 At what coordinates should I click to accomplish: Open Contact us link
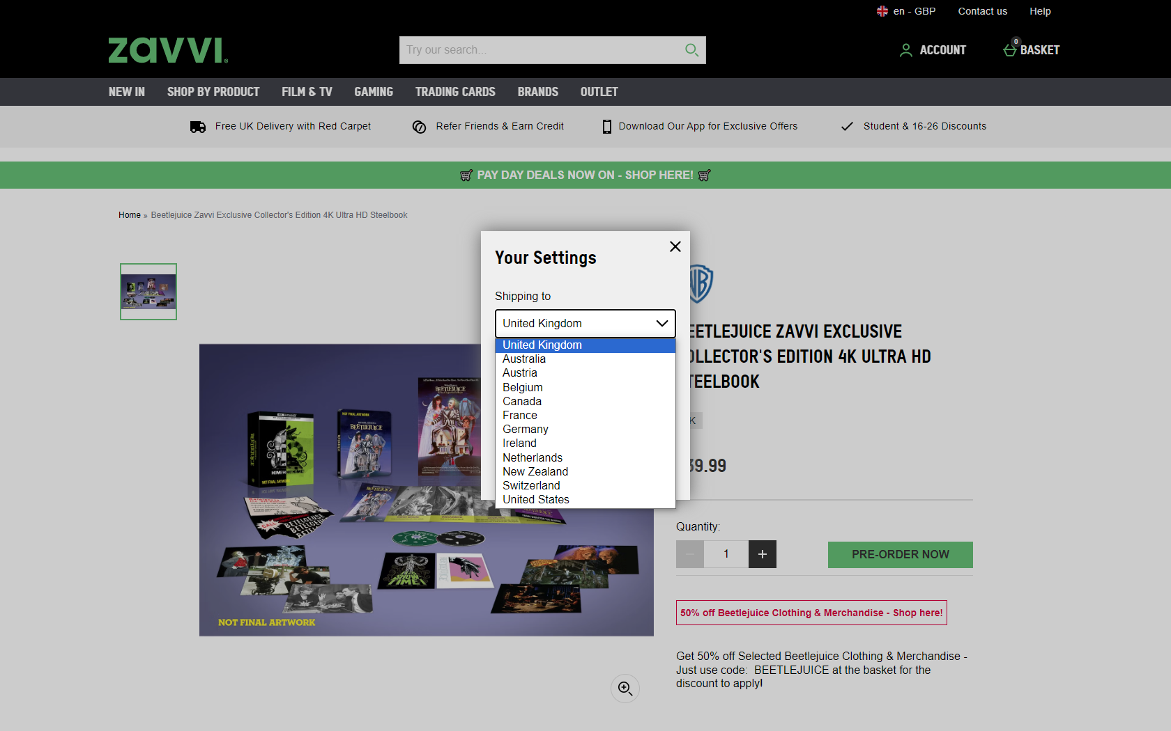coord(983,11)
